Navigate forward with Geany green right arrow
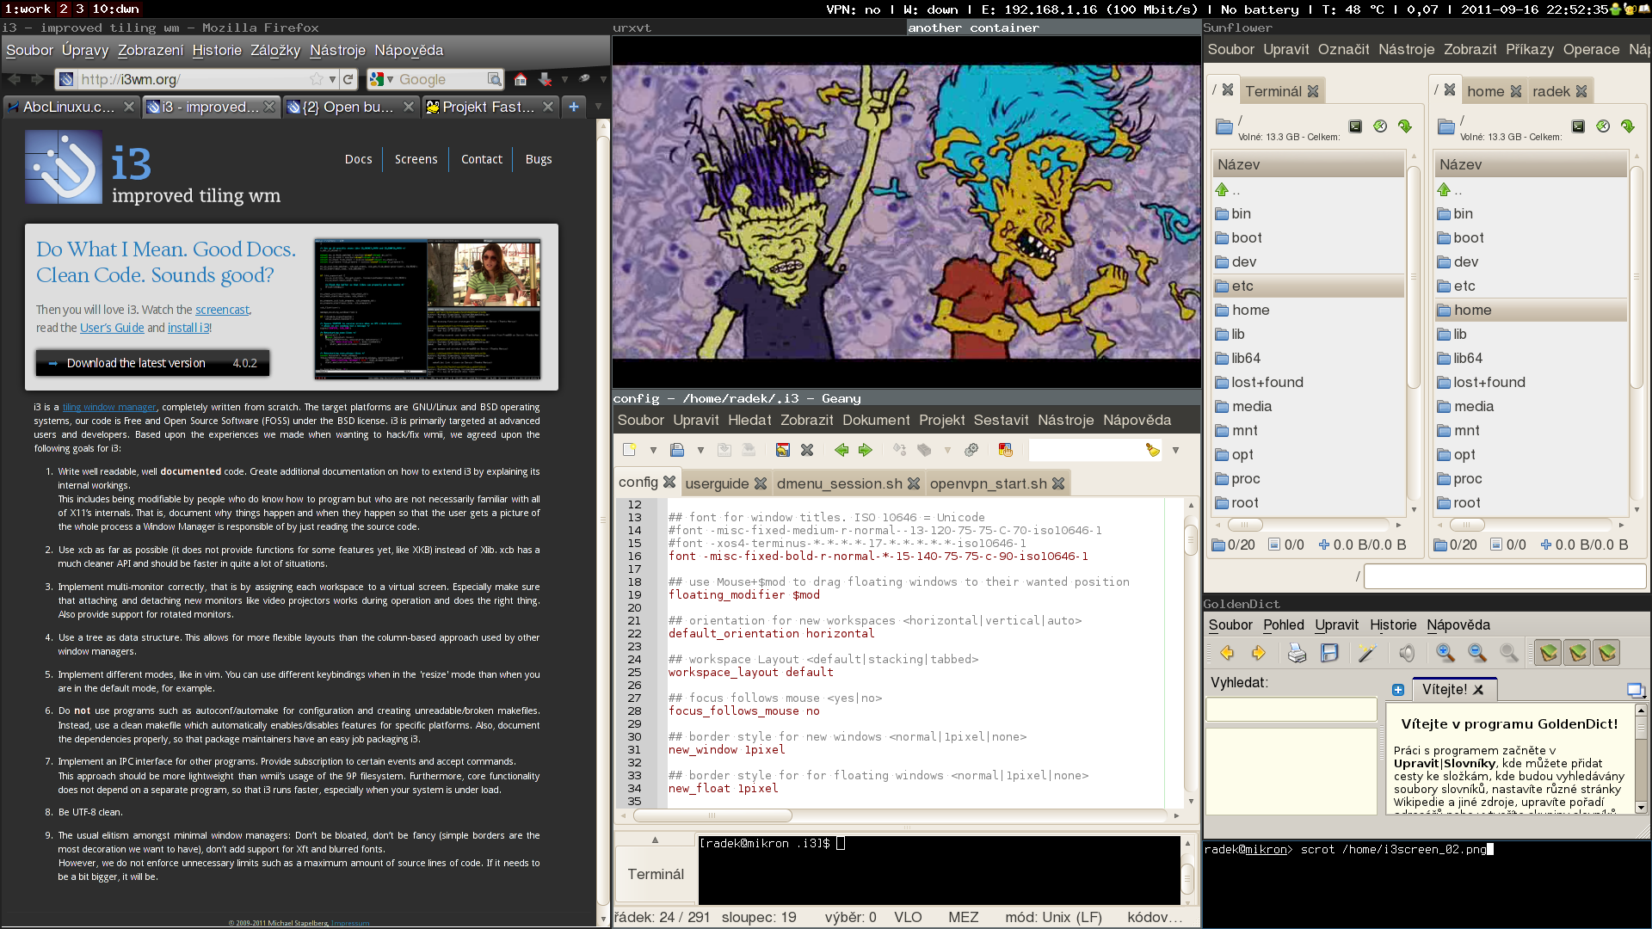The height and width of the screenshot is (929, 1652). tap(866, 450)
